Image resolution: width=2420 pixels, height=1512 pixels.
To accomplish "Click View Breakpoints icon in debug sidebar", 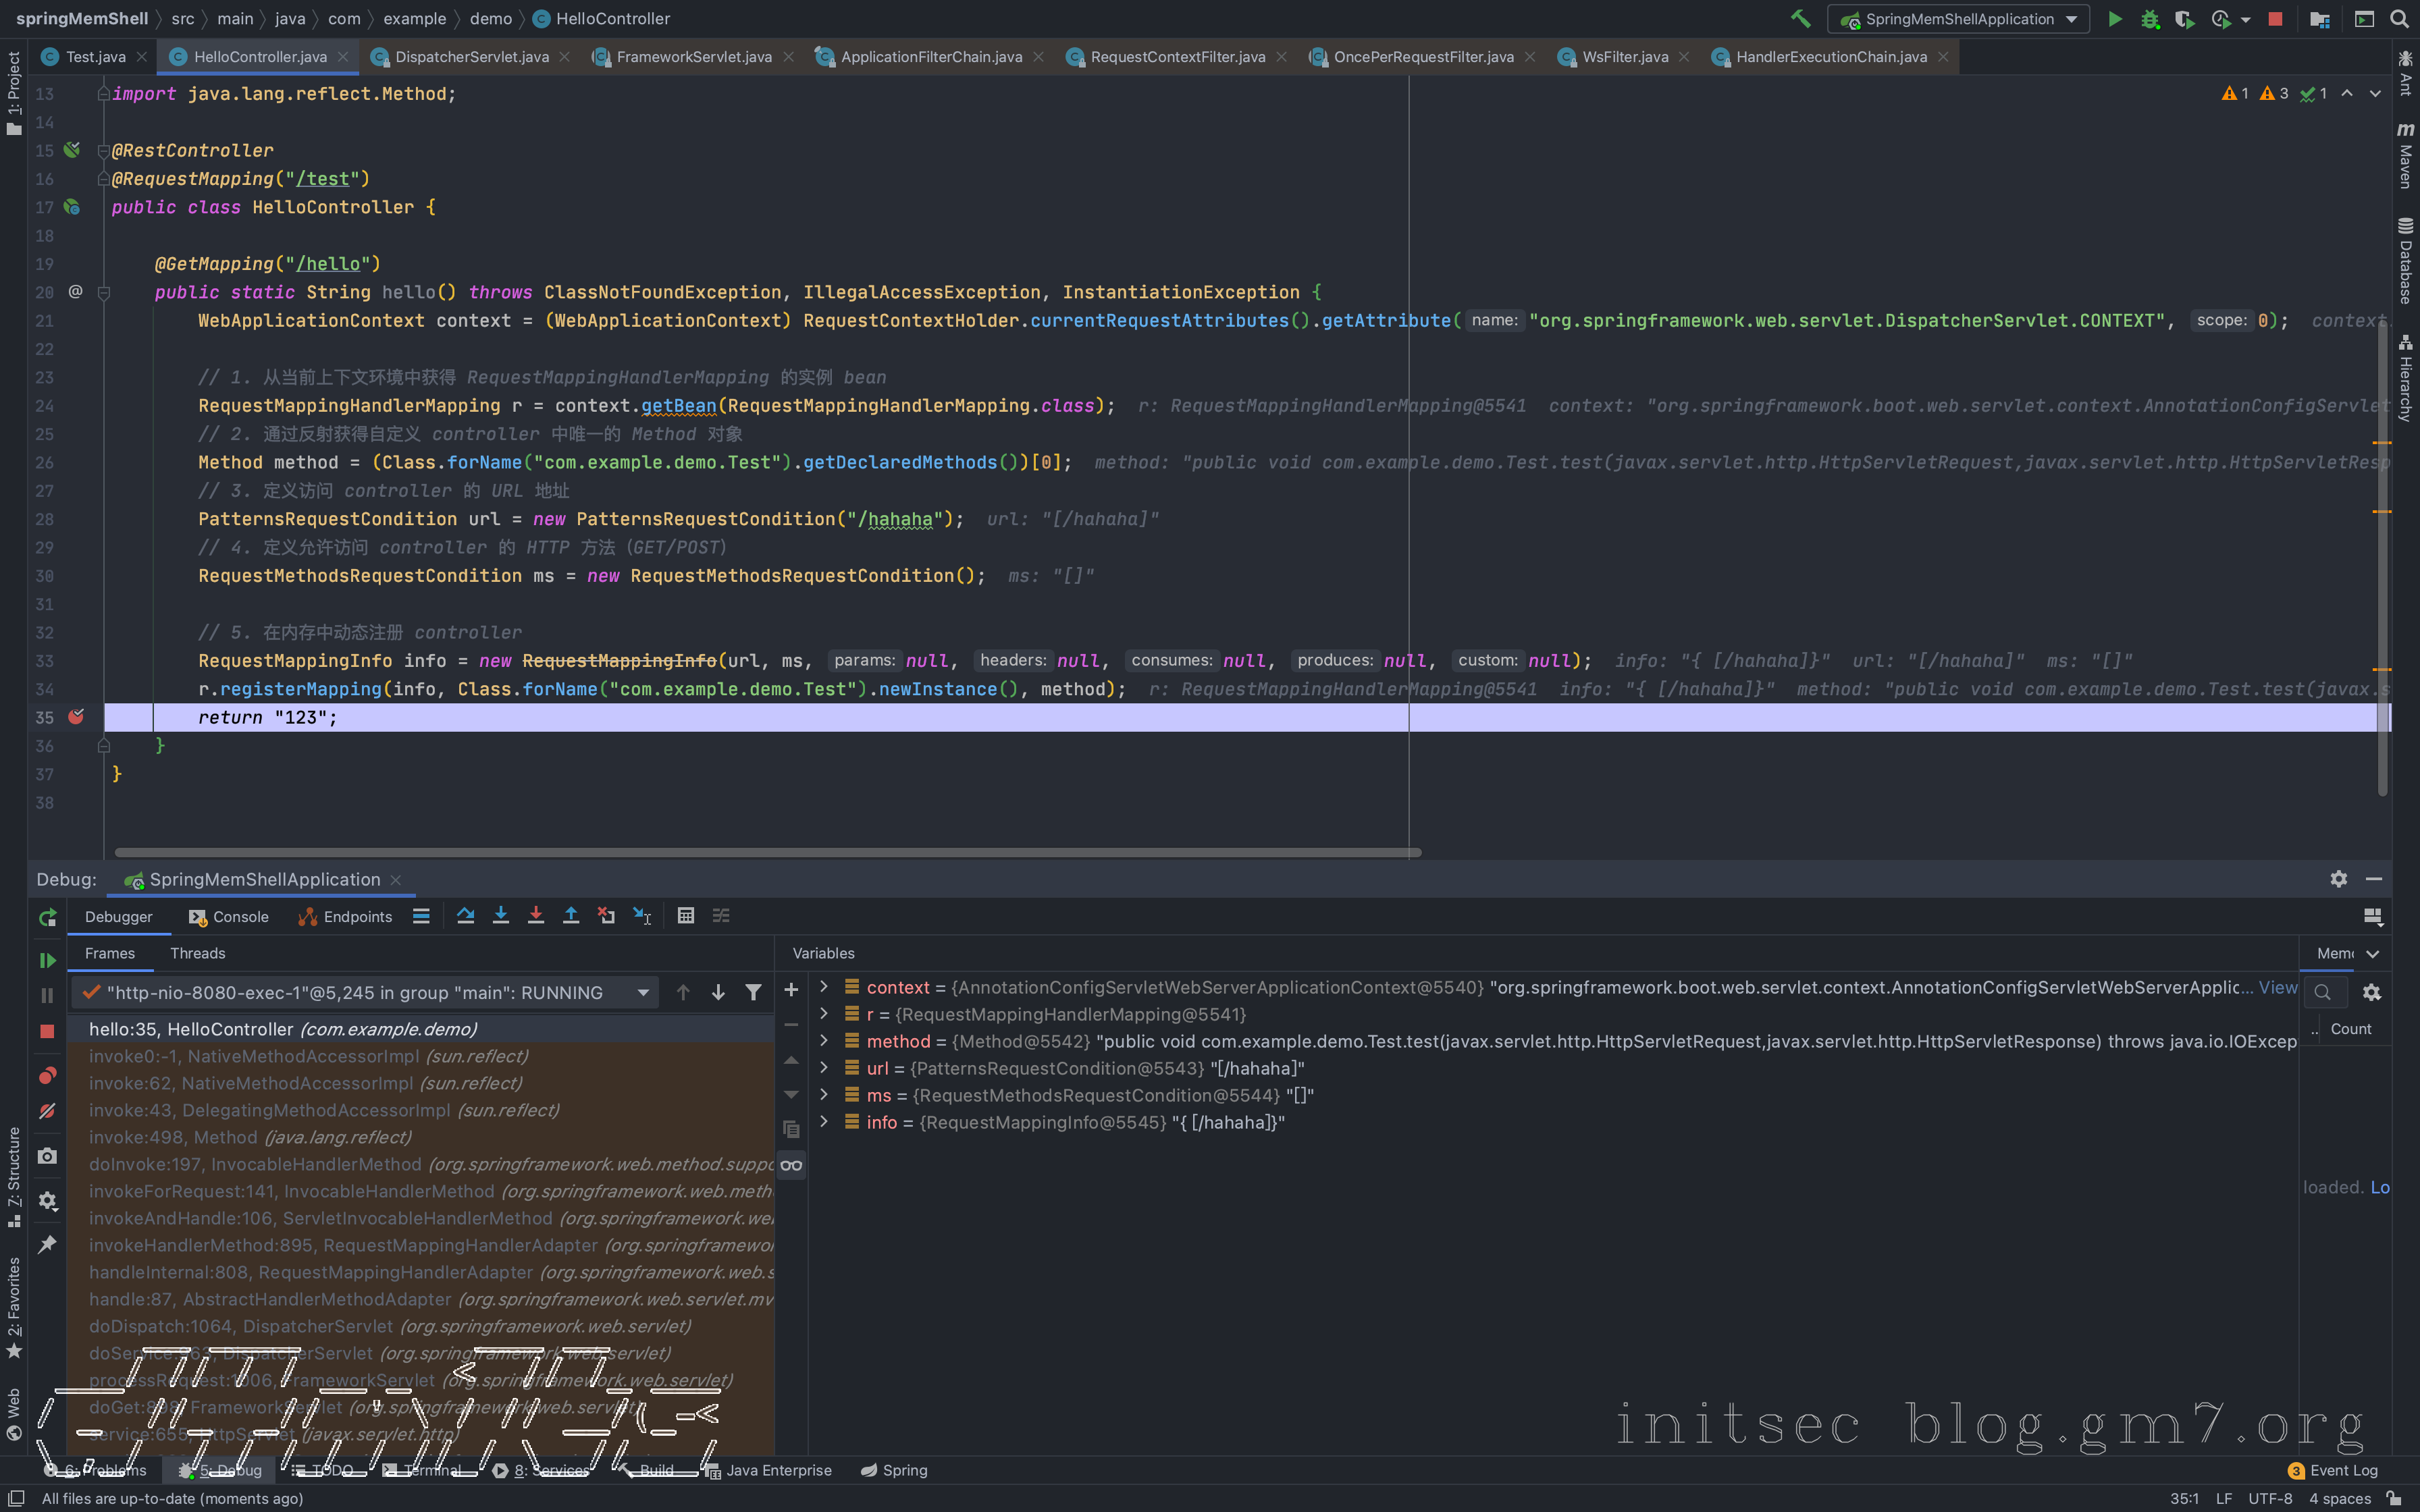I will click(x=47, y=1075).
